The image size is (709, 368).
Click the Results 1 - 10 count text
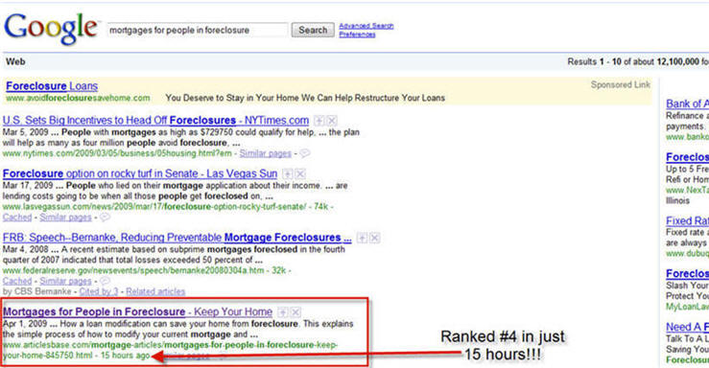click(x=638, y=61)
